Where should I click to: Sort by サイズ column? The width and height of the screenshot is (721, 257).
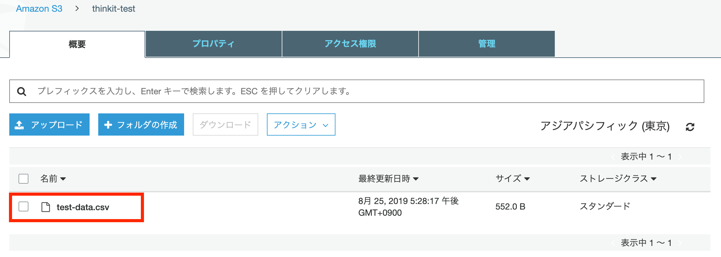512,179
